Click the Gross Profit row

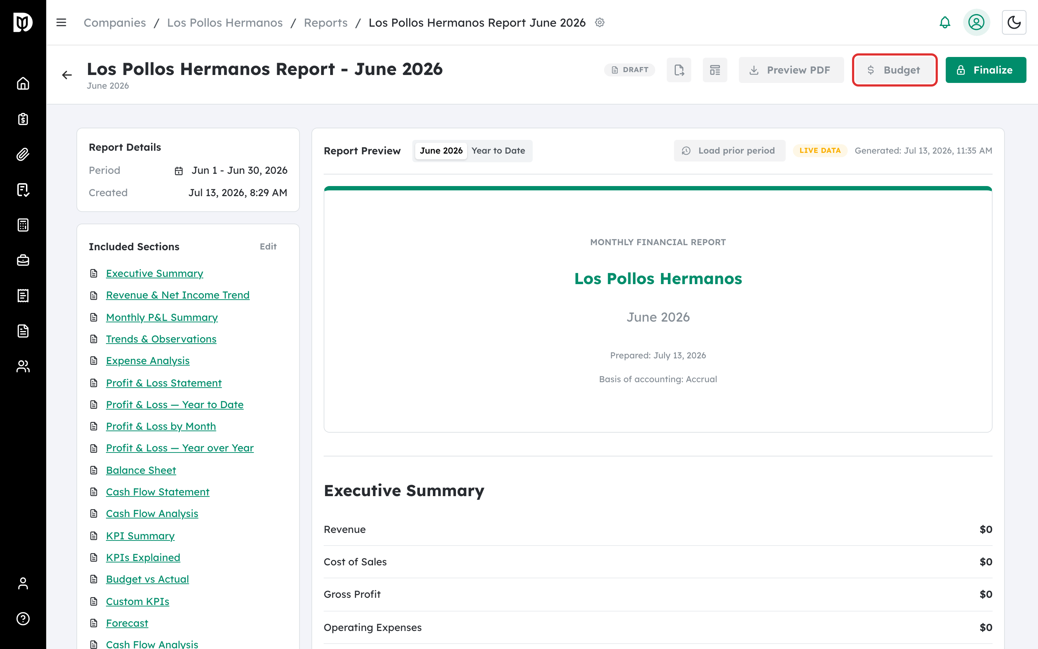click(657, 595)
